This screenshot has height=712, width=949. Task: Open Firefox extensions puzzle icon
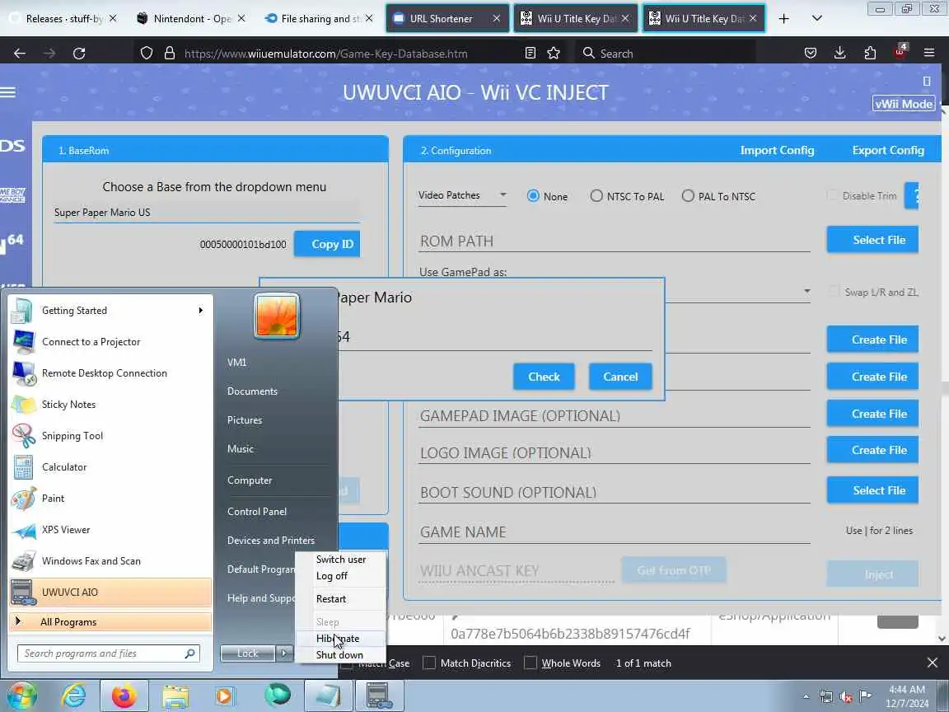click(x=870, y=54)
